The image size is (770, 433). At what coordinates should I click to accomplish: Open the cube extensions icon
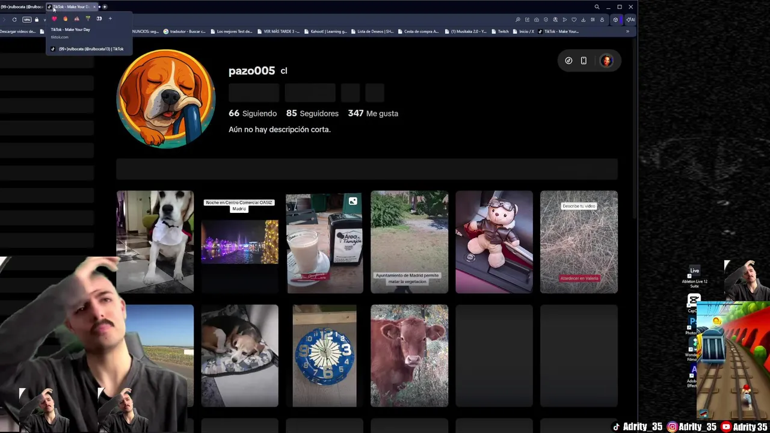(615, 19)
